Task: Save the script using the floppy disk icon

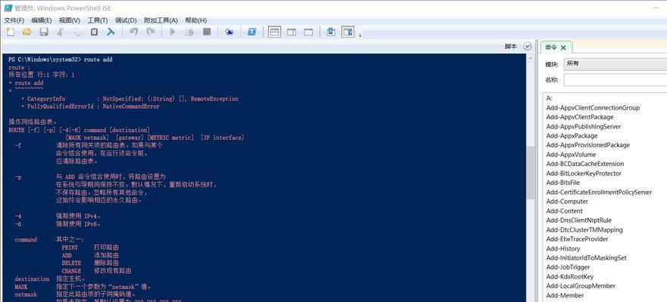Action: (x=44, y=32)
